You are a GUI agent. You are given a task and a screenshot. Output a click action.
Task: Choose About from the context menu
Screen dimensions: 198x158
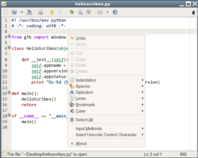(106, 144)
